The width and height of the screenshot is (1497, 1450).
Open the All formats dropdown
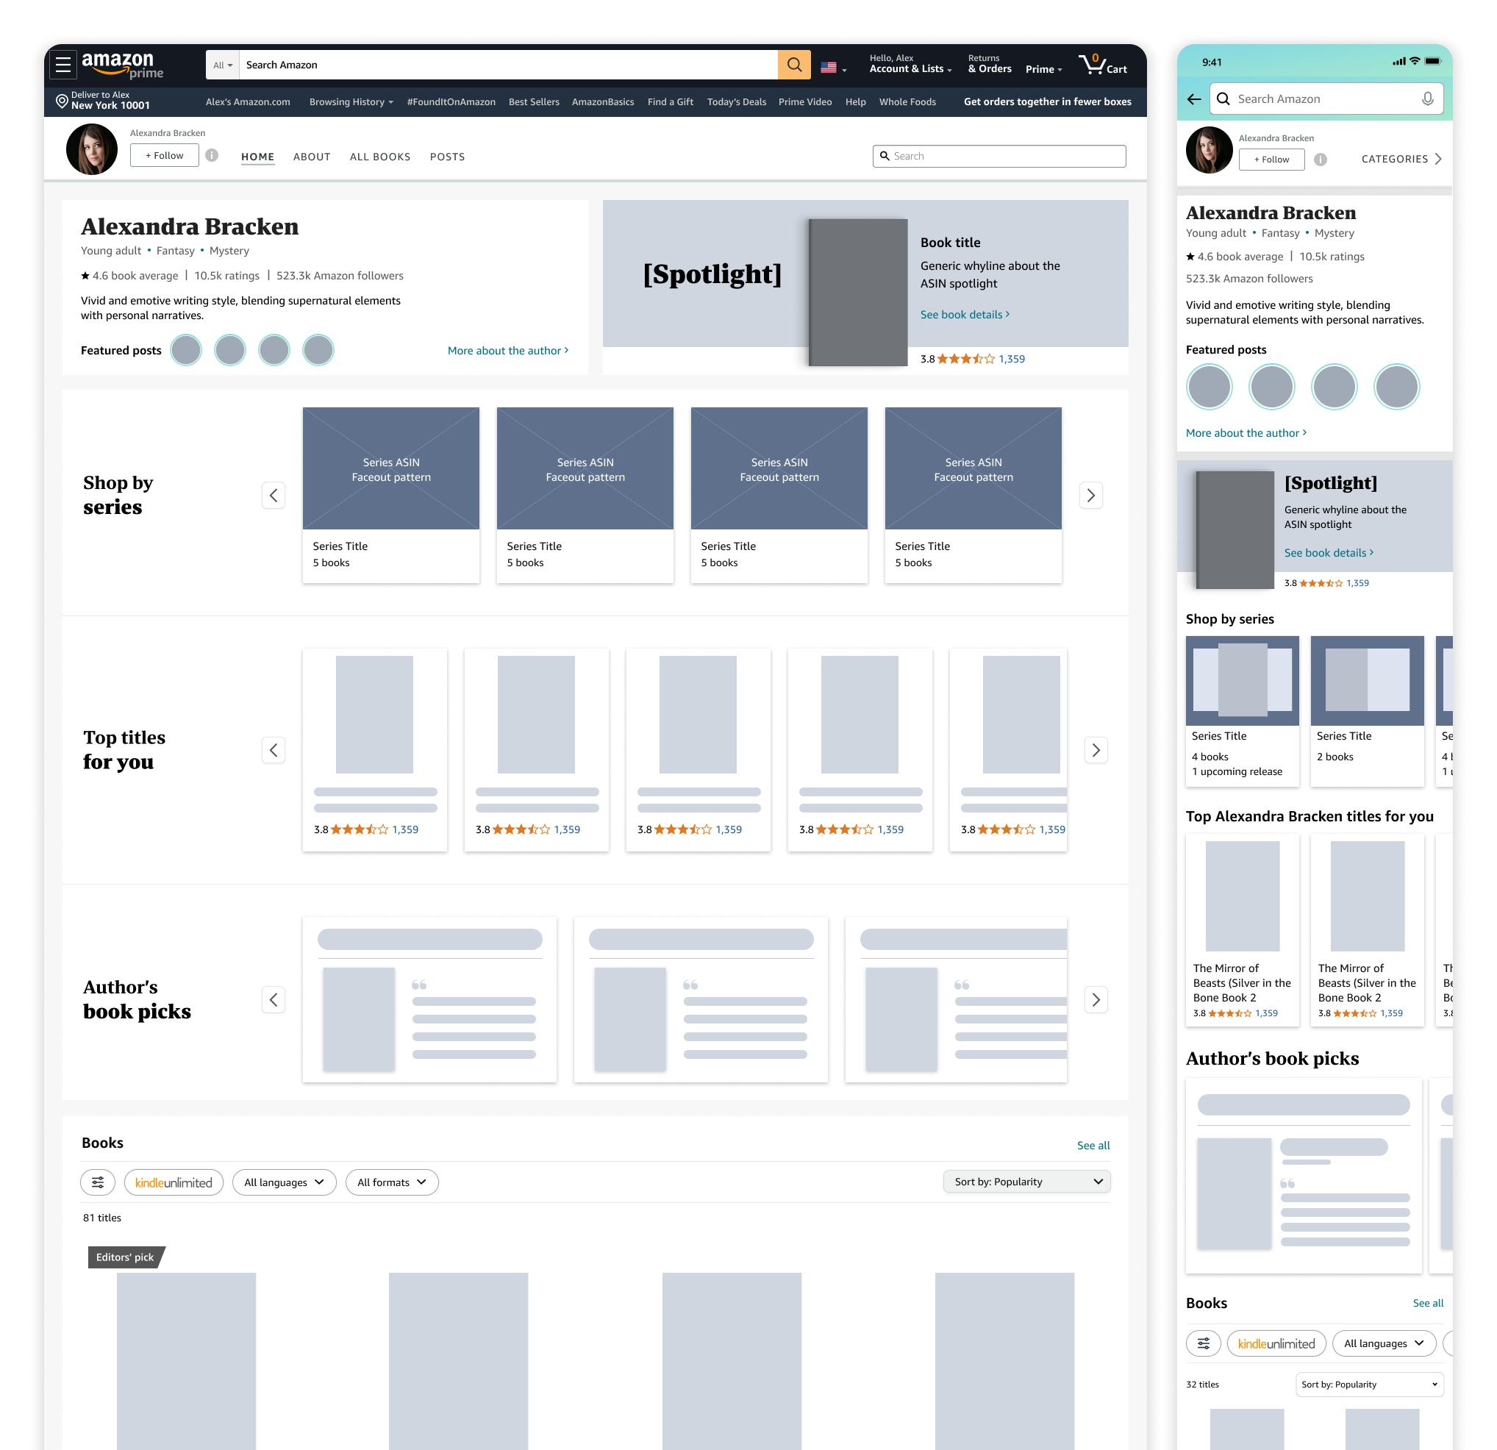(x=391, y=1182)
